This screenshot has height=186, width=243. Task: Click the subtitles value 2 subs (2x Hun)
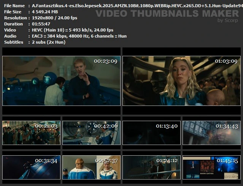[49, 42]
